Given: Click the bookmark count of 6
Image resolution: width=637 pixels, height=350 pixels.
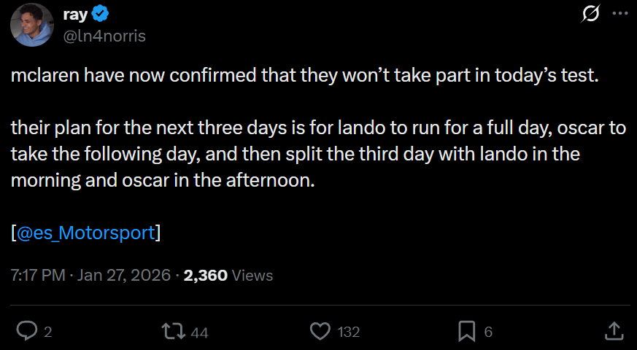Looking at the screenshot, I should click(488, 332).
